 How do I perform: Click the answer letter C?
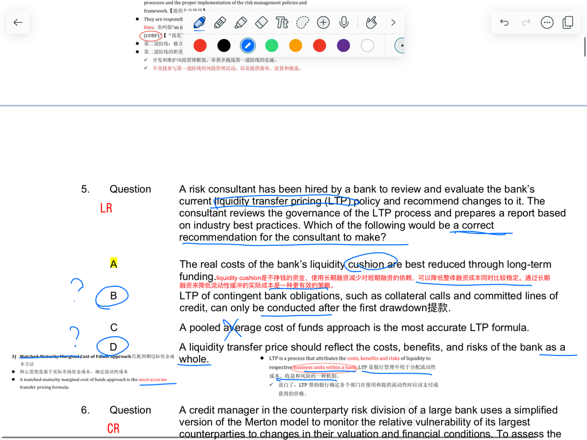click(x=114, y=327)
